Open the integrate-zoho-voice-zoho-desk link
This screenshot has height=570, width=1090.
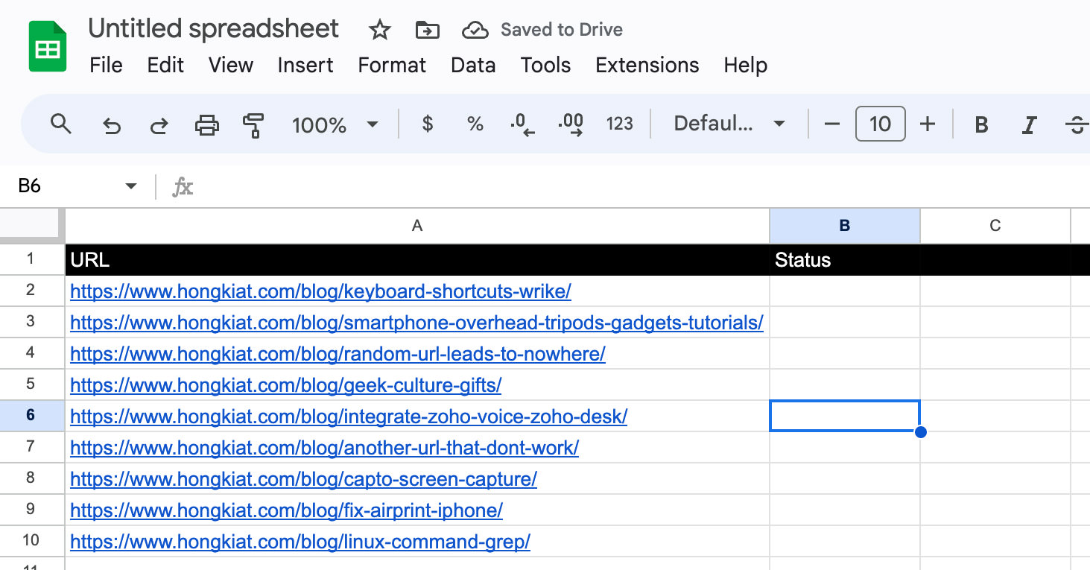[x=349, y=417]
